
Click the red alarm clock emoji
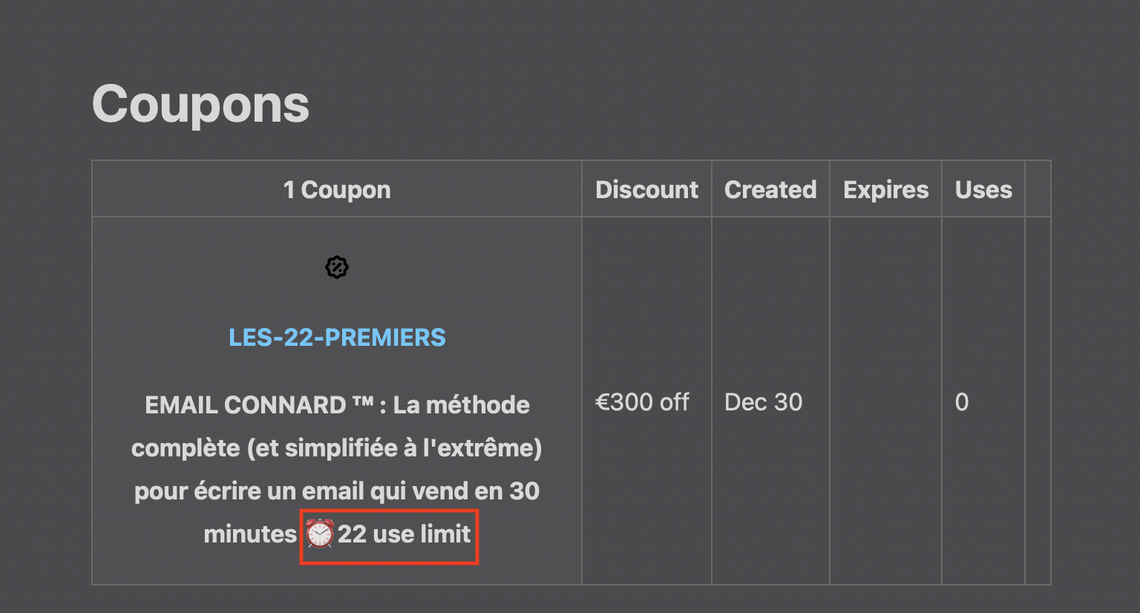[x=320, y=534]
